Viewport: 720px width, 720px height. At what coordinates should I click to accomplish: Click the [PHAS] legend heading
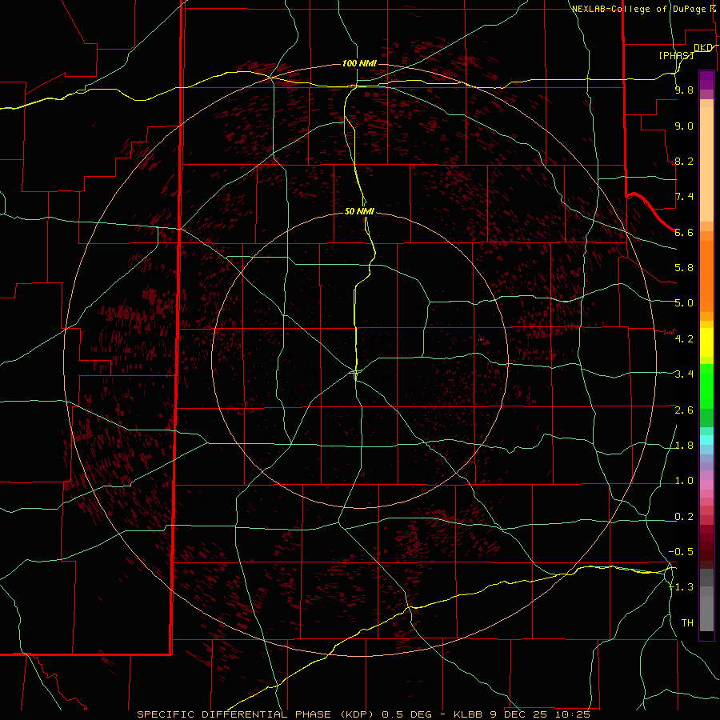point(676,55)
